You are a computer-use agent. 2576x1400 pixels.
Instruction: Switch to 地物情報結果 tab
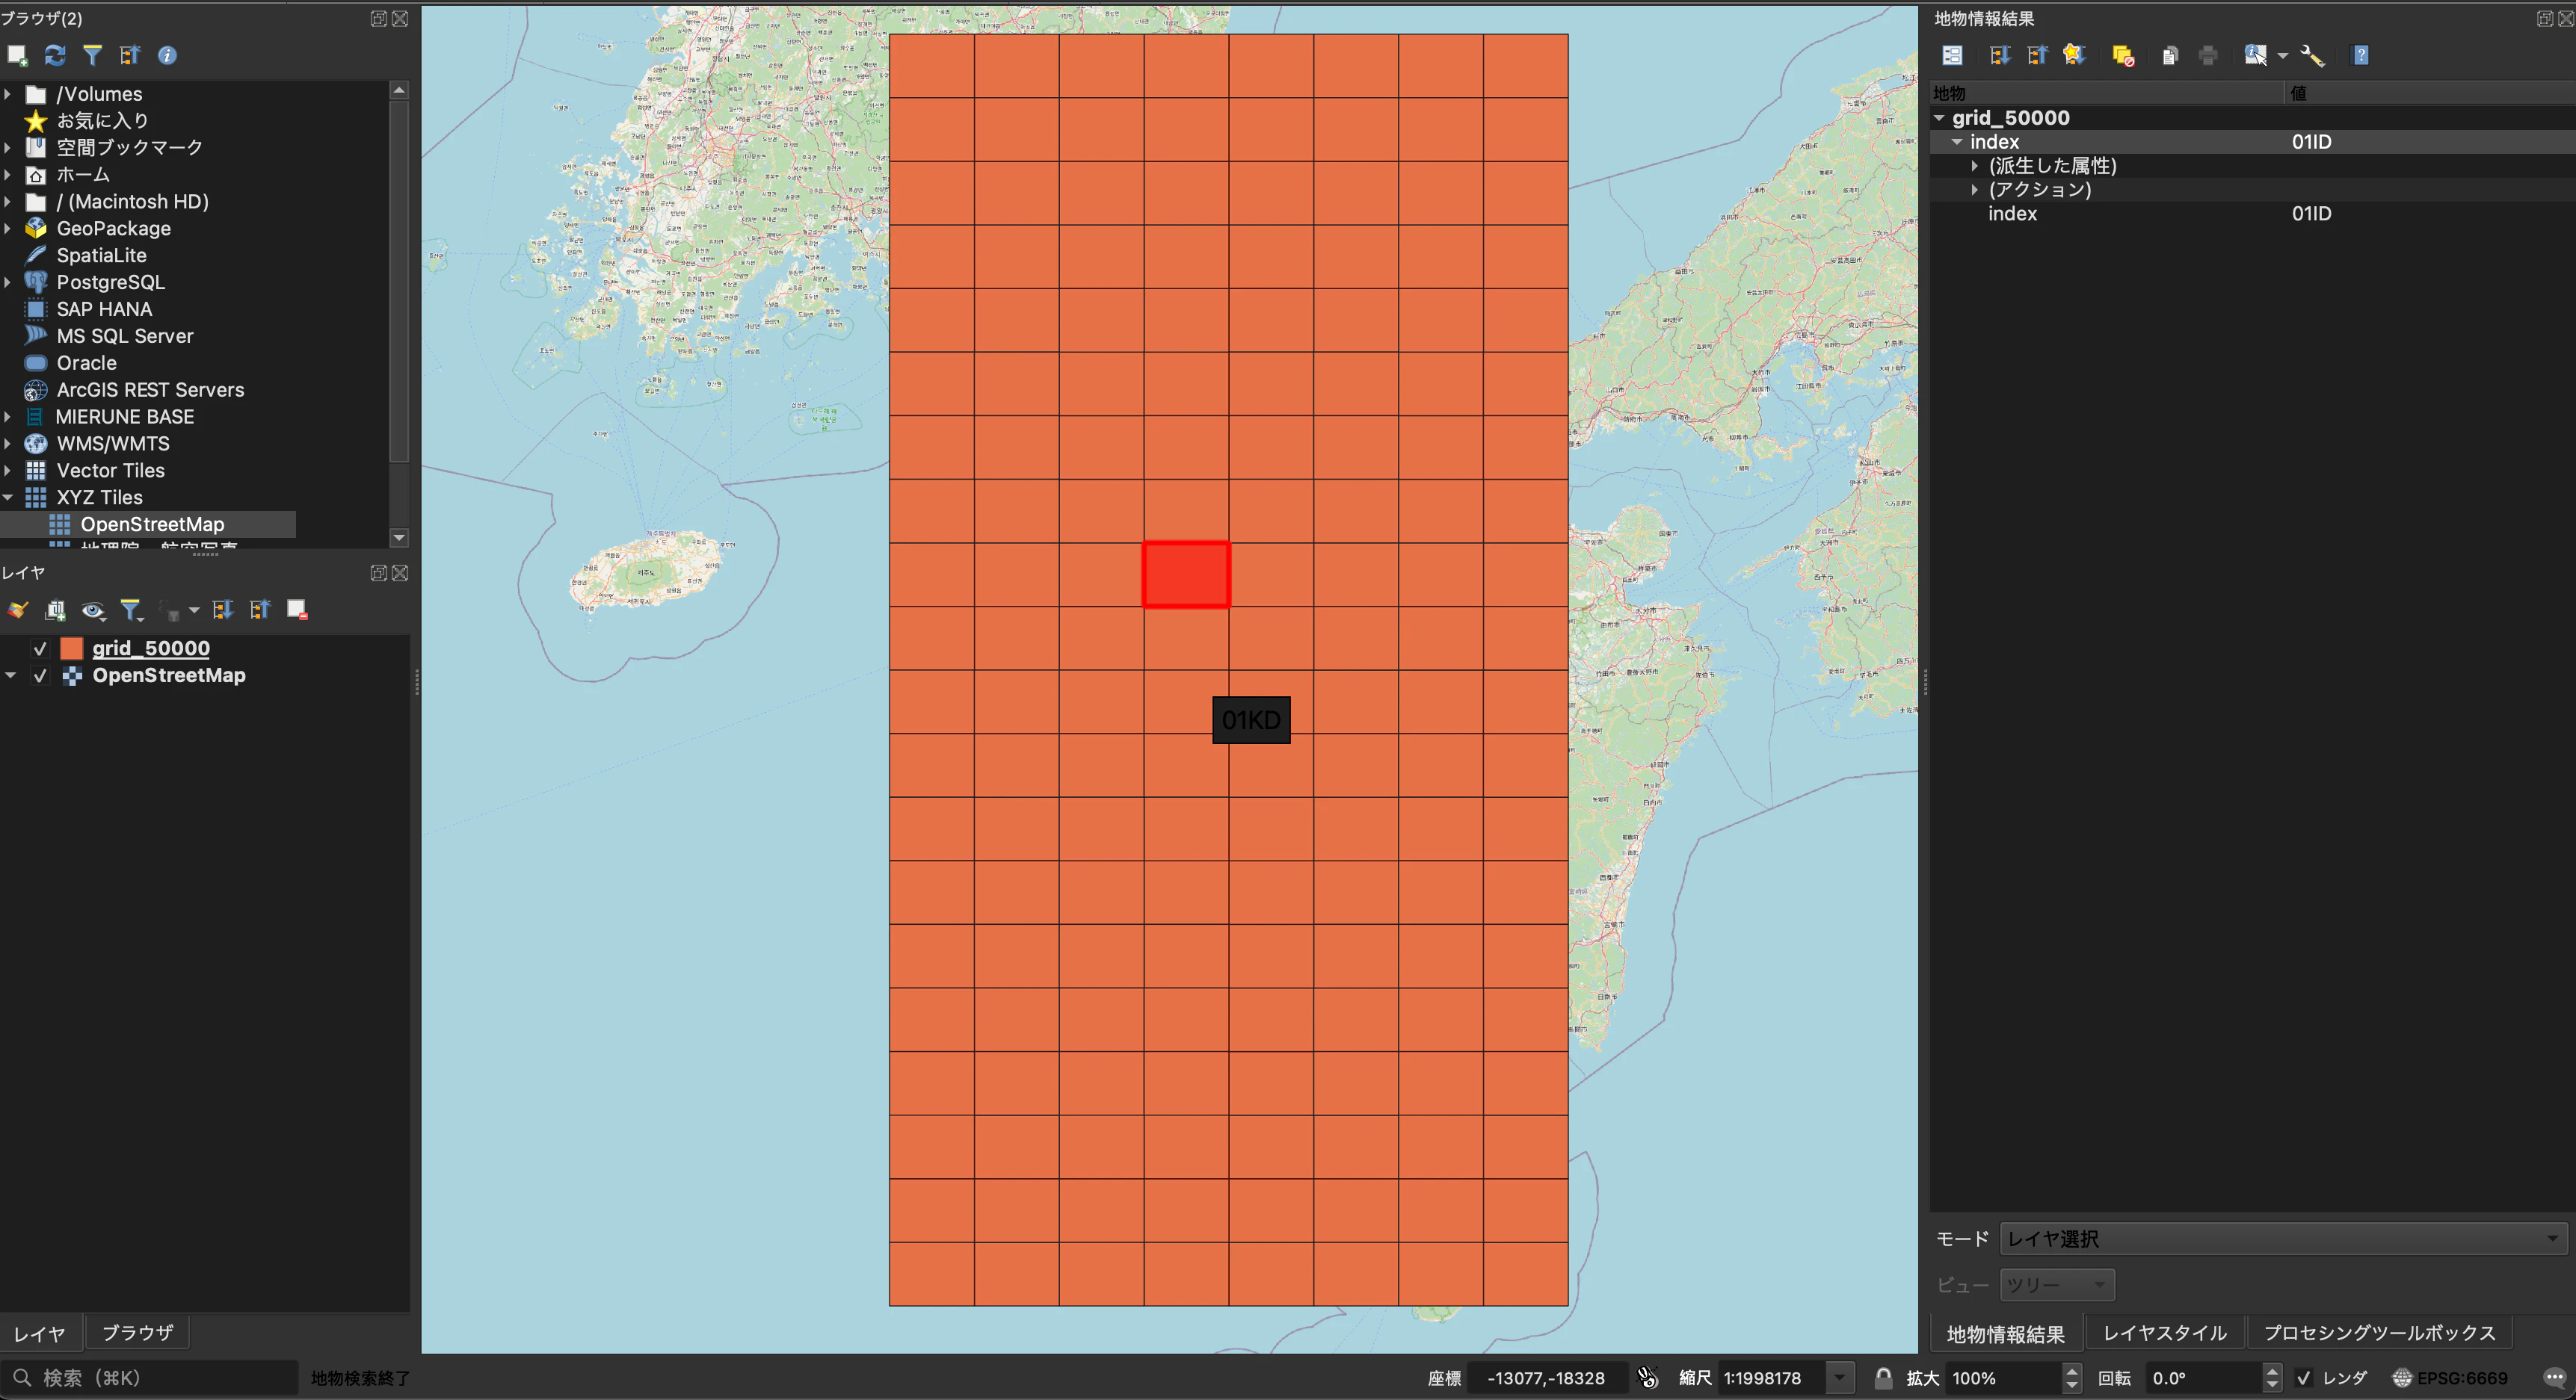2005,1333
